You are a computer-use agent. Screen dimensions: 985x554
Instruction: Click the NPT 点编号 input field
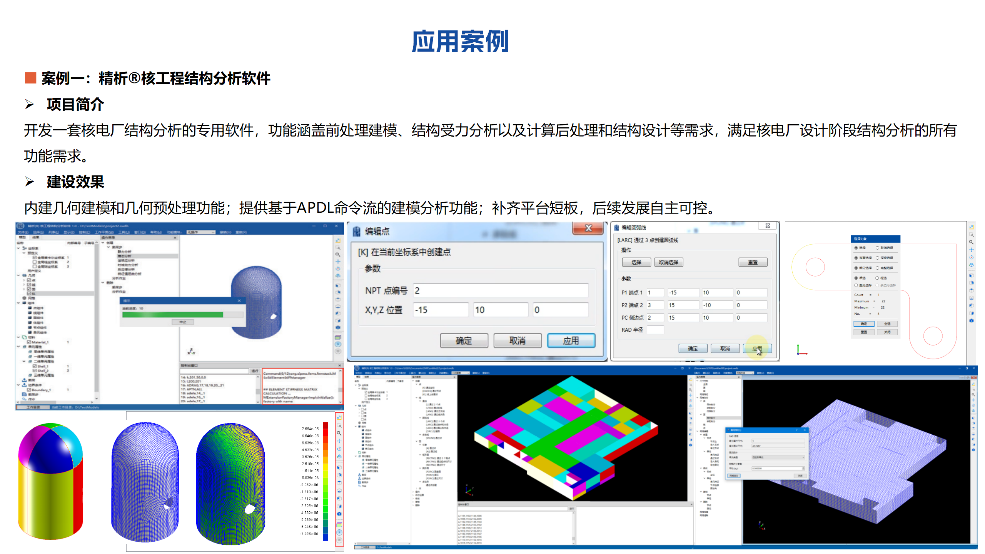coord(500,290)
